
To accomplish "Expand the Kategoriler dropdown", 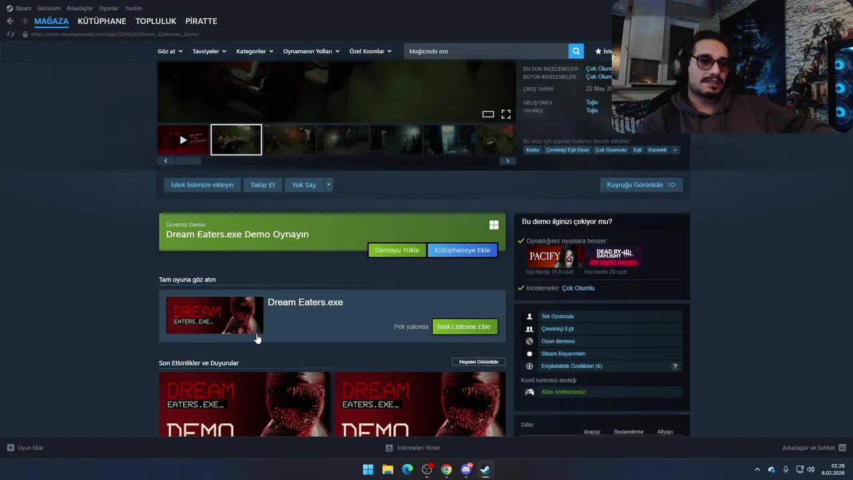I will point(255,51).
